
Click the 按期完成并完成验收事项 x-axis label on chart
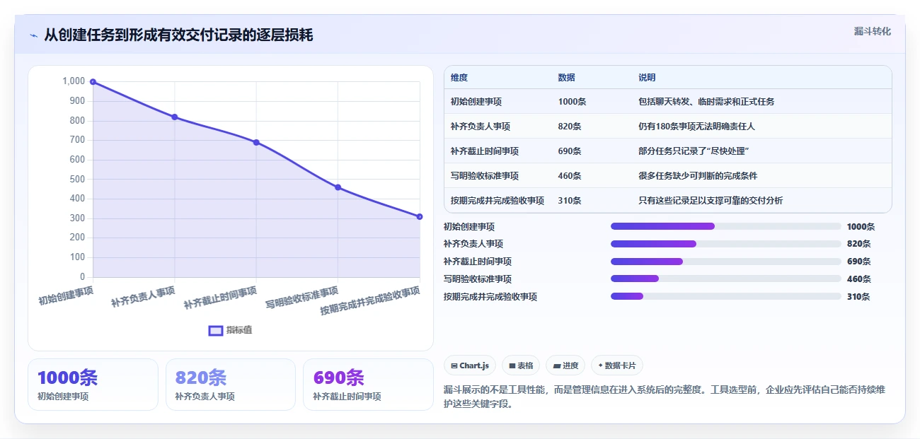tap(370, 300)
